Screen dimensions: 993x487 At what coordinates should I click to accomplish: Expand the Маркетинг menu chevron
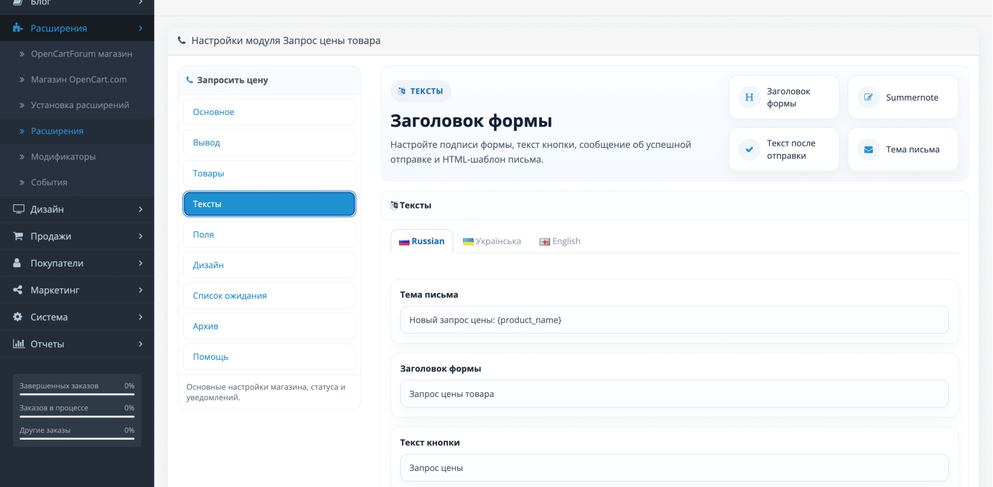pos(141,290)
